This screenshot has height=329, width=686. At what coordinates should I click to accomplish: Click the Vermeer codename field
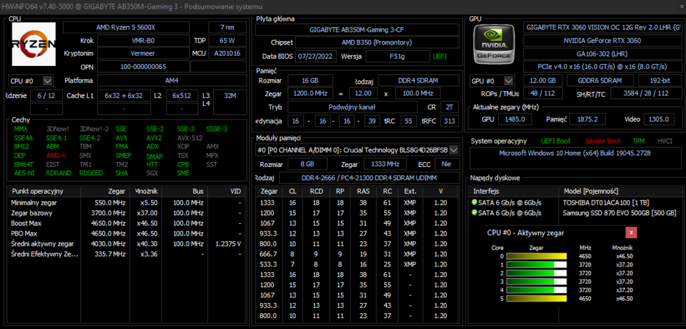click(x=143, y=54)
